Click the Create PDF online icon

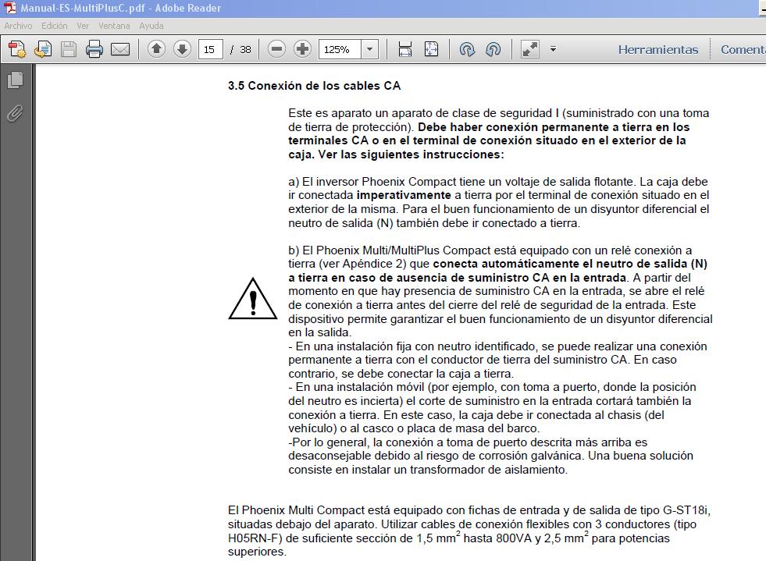(18, 49)
